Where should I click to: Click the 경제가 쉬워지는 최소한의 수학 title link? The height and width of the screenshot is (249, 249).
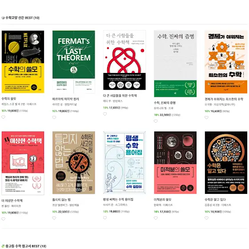(224, 99)
